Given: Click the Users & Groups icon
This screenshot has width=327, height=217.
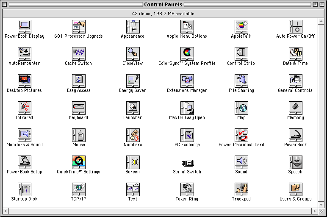Looking at the screenshot, I should pyautogui.click(x=295, y=189).
